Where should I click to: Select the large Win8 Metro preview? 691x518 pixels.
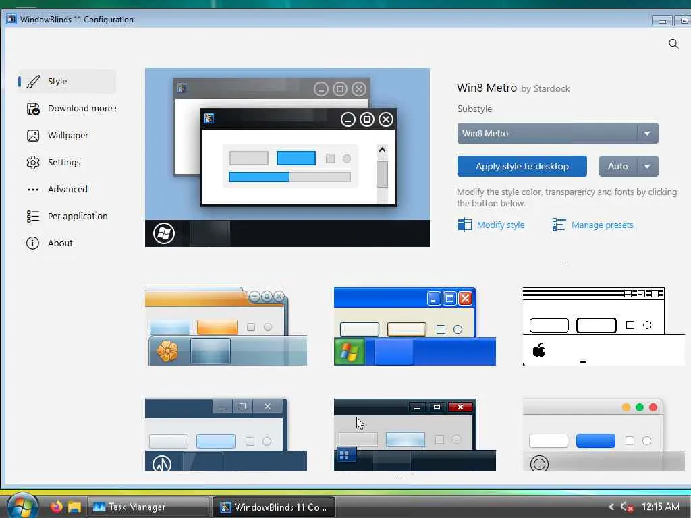[x=287, y=157]
